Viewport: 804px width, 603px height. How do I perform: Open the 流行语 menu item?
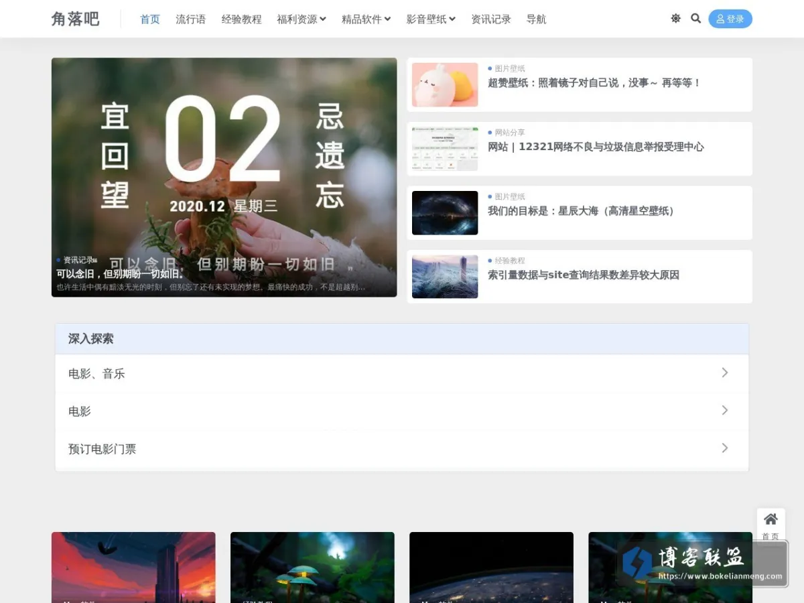[x=191, y=19]
